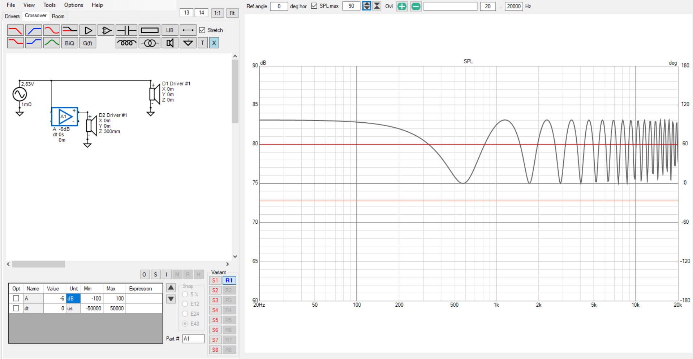Click the highlighted X toolbar button
Viewport: 693px width, 359px height.
214,43
